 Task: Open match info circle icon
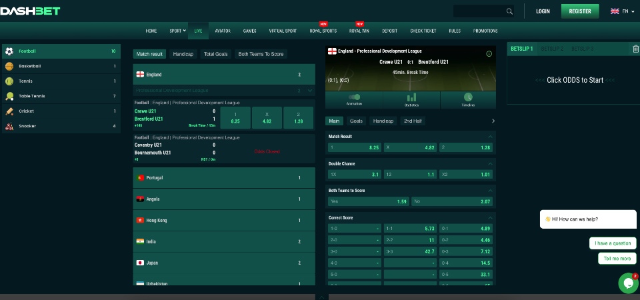(489, 54)
